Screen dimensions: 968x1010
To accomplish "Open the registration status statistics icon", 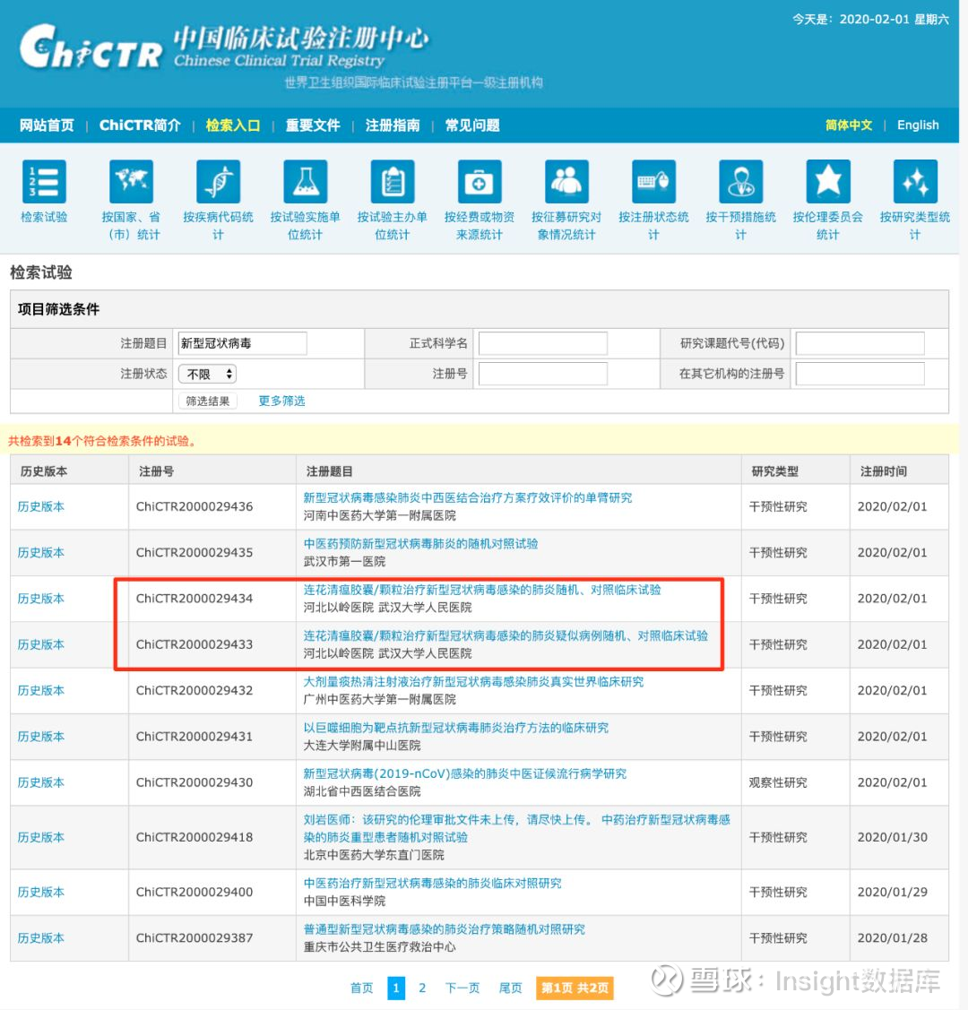I will [x=653, y=181].
